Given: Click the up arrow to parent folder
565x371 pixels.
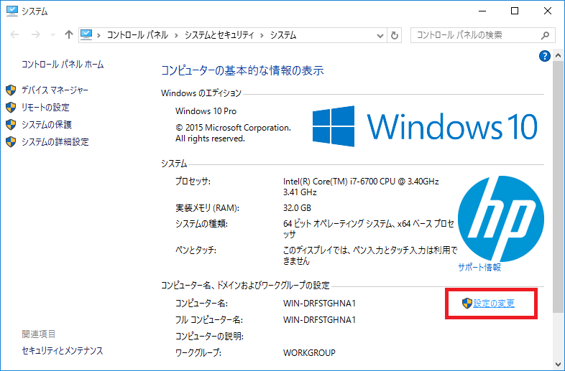Looking at the screenshot, I should (x=69, y=34).
